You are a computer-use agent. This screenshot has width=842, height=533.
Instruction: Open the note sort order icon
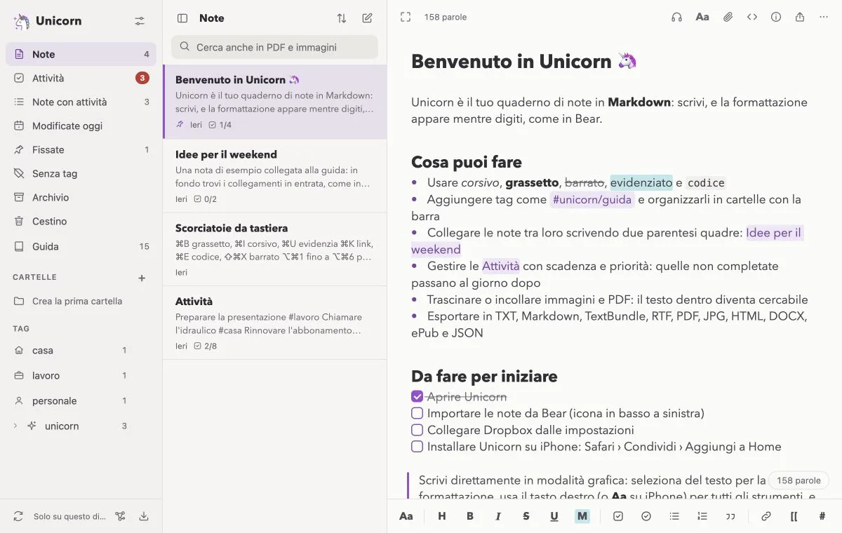point(342,18)
